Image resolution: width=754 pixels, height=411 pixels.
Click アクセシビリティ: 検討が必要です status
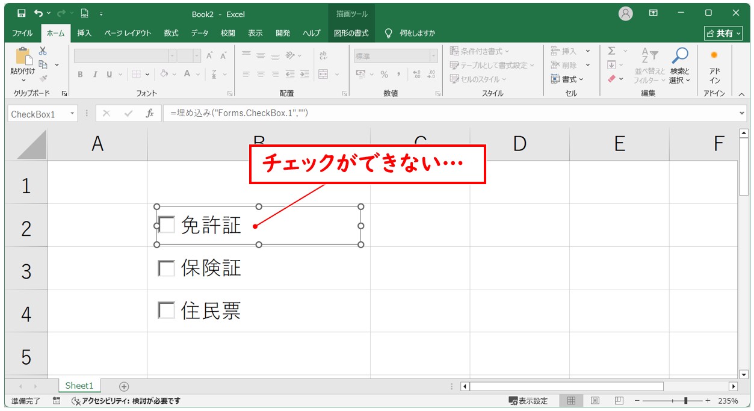[126, 401]
